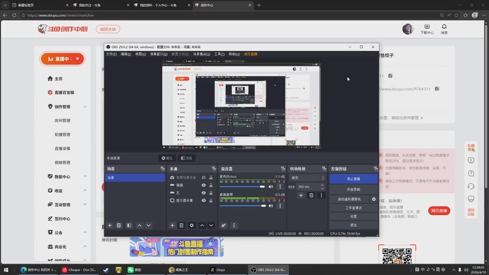Open virtual camera settings gear

tap(373, 199)
